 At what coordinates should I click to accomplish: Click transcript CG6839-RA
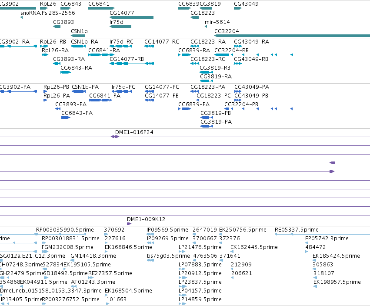tap(194, 50)
